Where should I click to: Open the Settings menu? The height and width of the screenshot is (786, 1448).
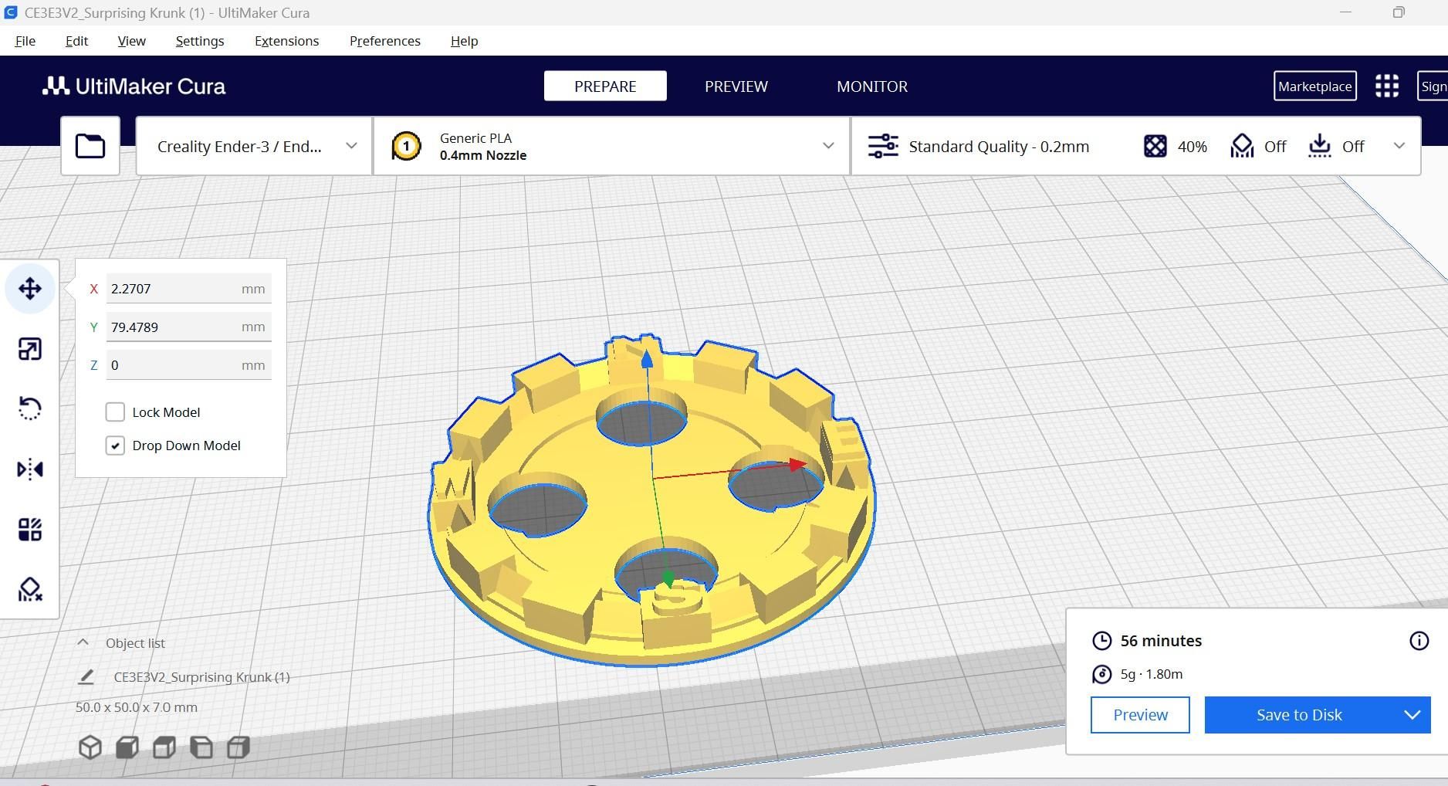200,41
